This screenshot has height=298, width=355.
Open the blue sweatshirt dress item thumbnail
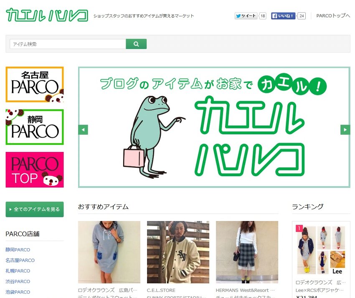109,252
